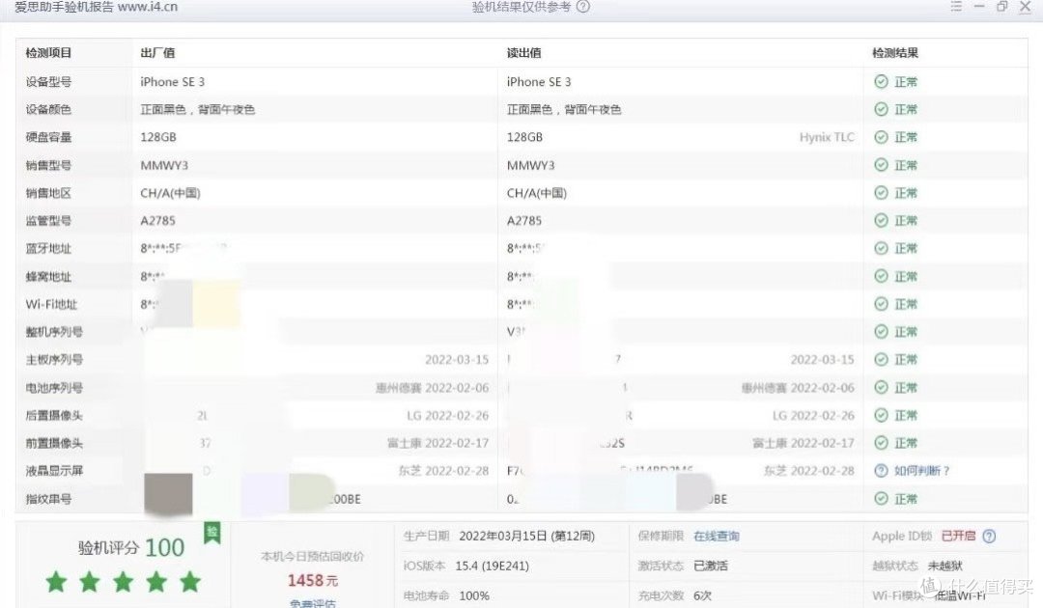The image size is (1043, 608).
Task: Click the green check icon in 主板序列号 row
Action: tap(881, 359)
